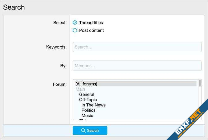Click the Forum: field label

click(60, 84)
